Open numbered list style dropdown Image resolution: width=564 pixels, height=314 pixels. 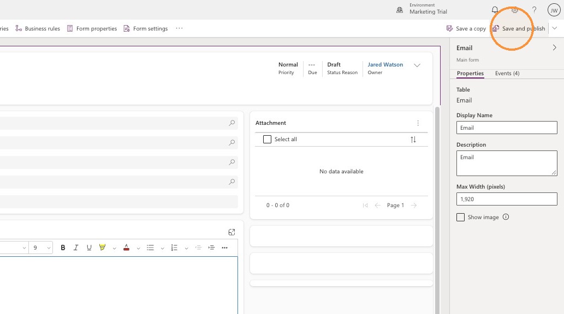coord(186,248)
